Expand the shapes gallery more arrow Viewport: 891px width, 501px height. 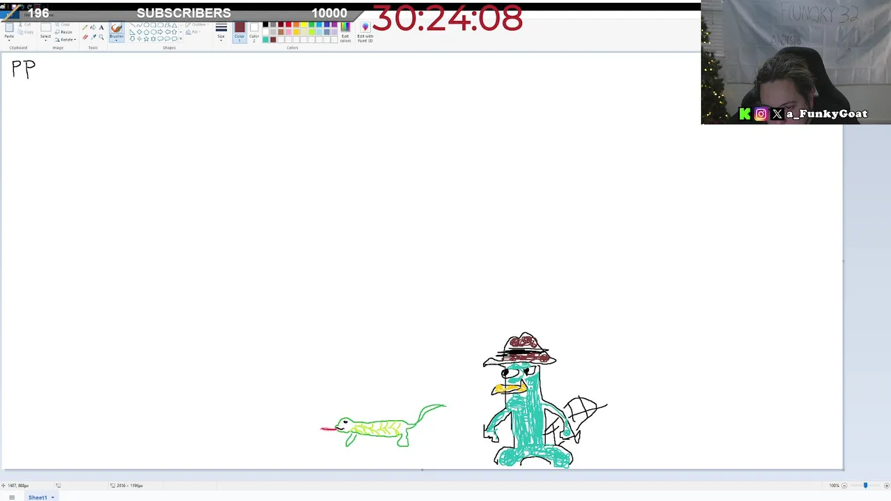click(x=182, y=39)
